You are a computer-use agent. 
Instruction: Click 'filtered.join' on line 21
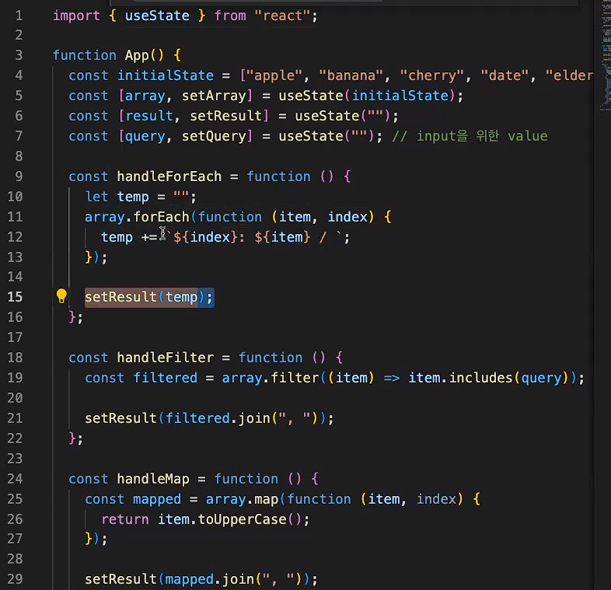218,418
